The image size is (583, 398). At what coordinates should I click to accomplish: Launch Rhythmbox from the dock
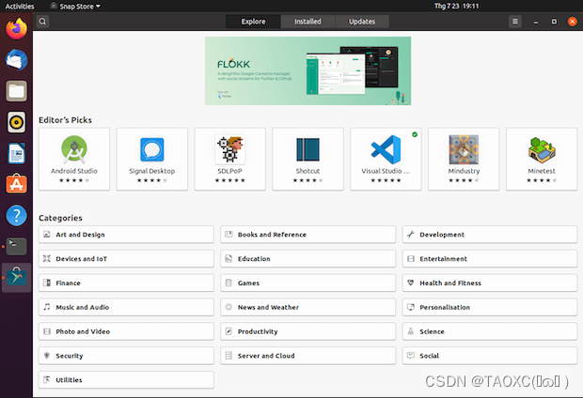pos(16,122)
